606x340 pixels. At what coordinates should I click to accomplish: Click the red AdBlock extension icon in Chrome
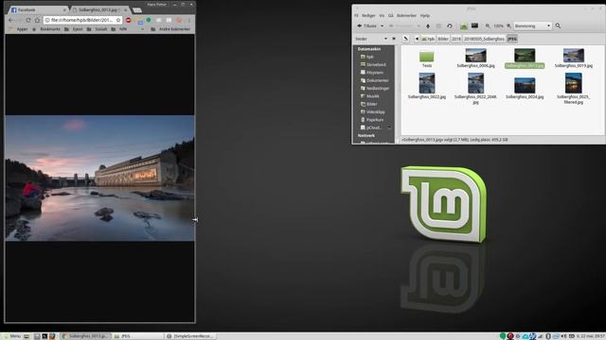pos(129,20)
